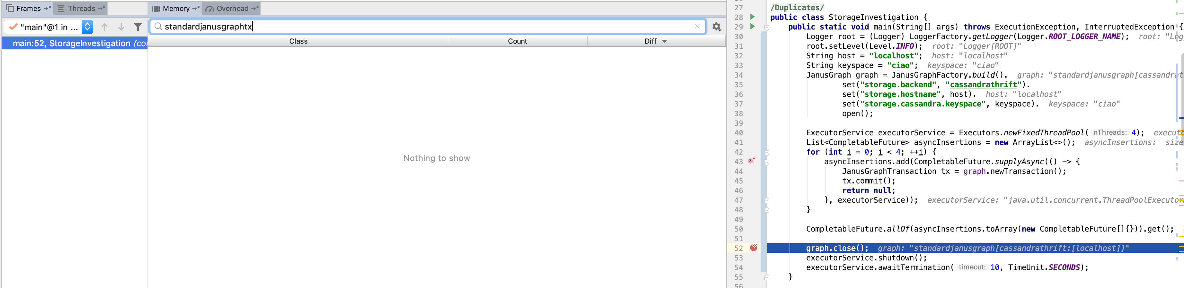
Task: Open Memory view settings gear
Action: click(716, 27)
